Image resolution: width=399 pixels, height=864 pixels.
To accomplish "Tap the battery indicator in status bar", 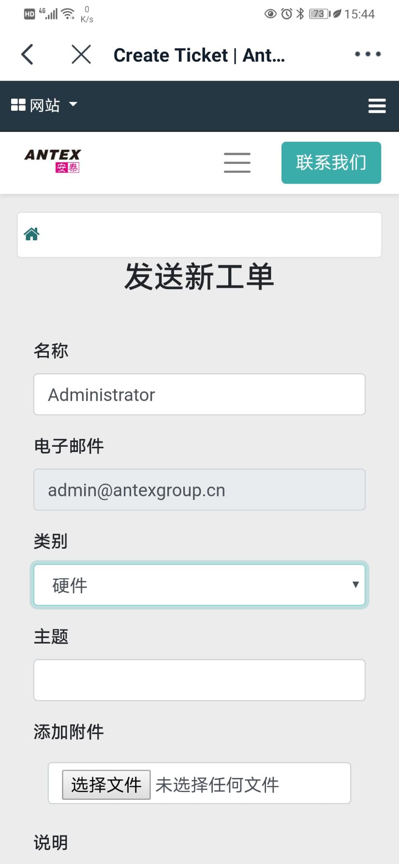I will pos(319,14).
